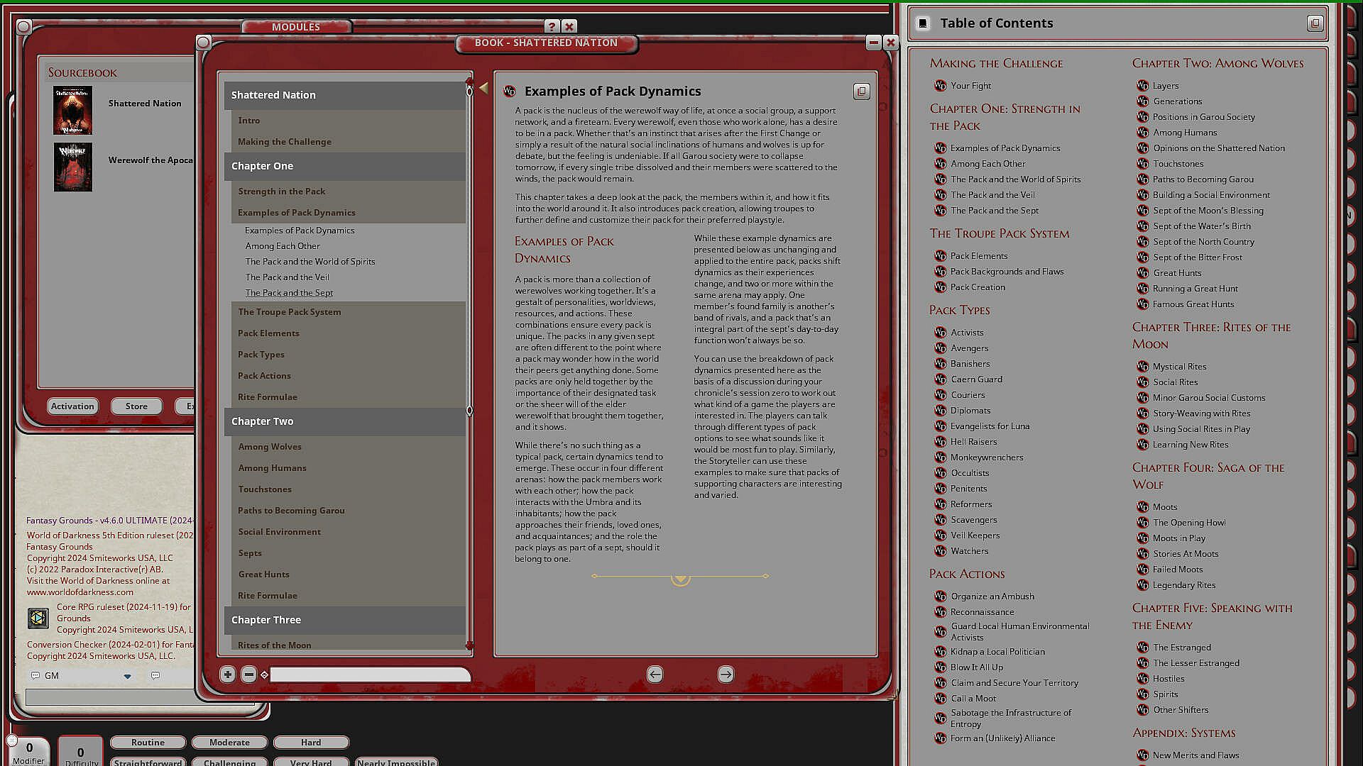
Task: Click the book index search field
Action: [x=369, y=675]
